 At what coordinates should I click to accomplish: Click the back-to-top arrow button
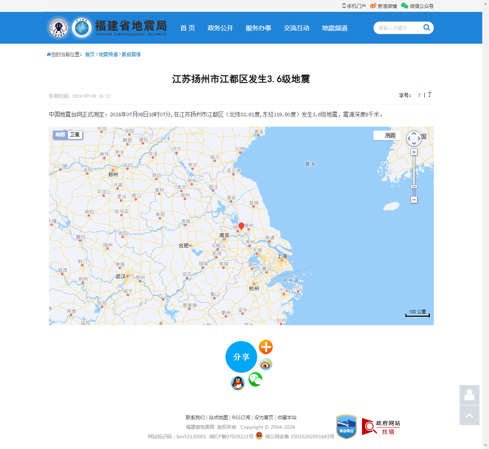pyautogui.click(x=469, y=415)
